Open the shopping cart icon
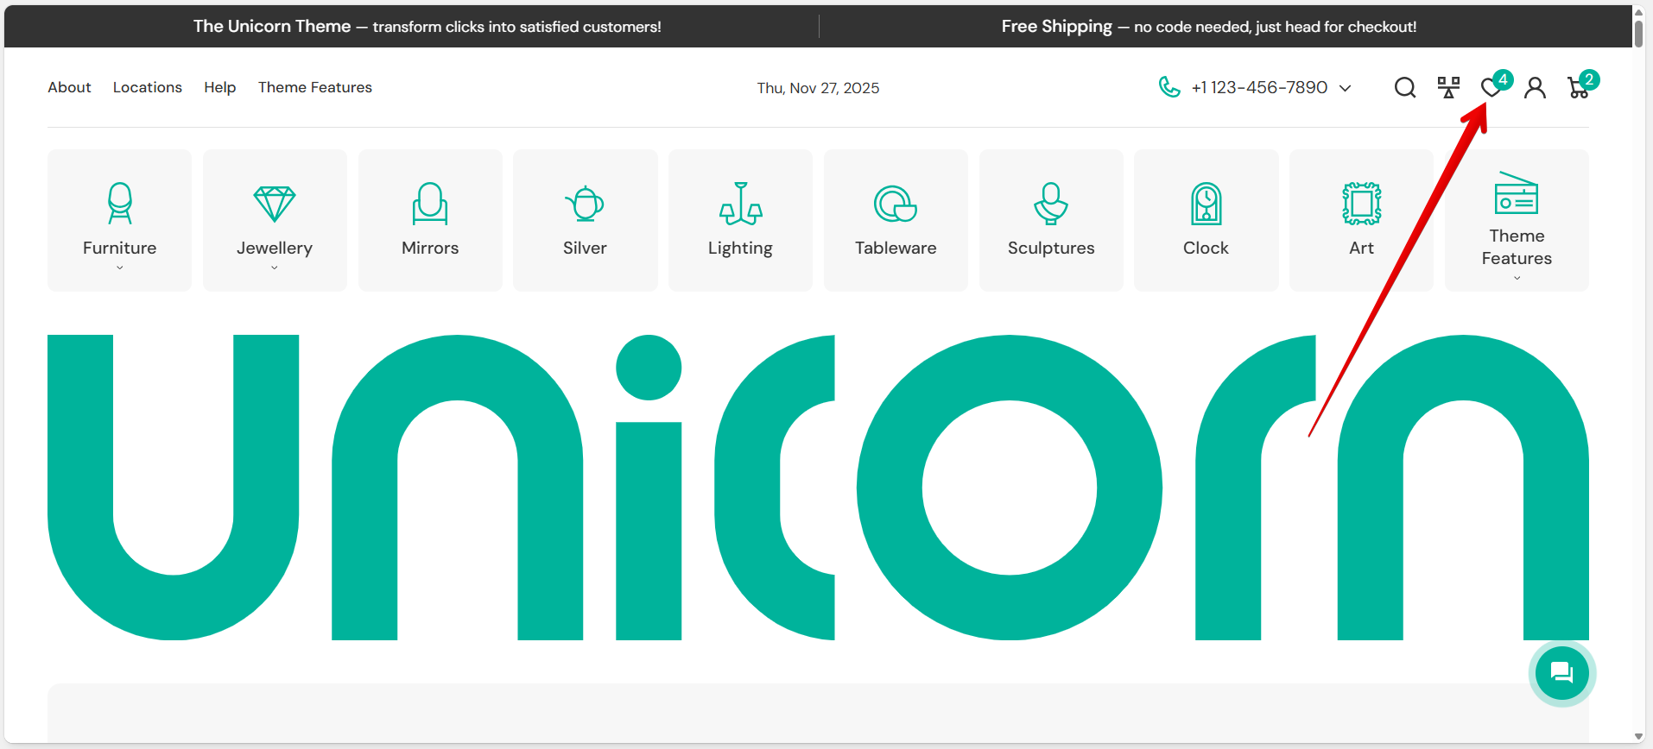The image size is (1653, 749). point(1579,88)
